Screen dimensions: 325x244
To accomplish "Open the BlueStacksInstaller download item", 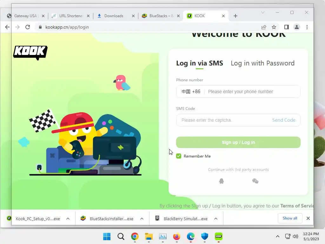I will tap(107, 219).
